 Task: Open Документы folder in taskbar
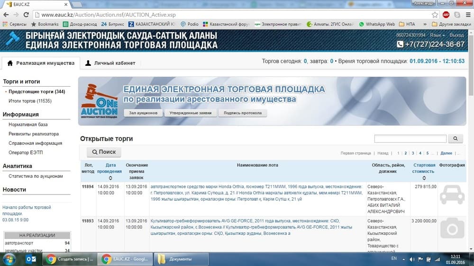(x=182, y=259)
